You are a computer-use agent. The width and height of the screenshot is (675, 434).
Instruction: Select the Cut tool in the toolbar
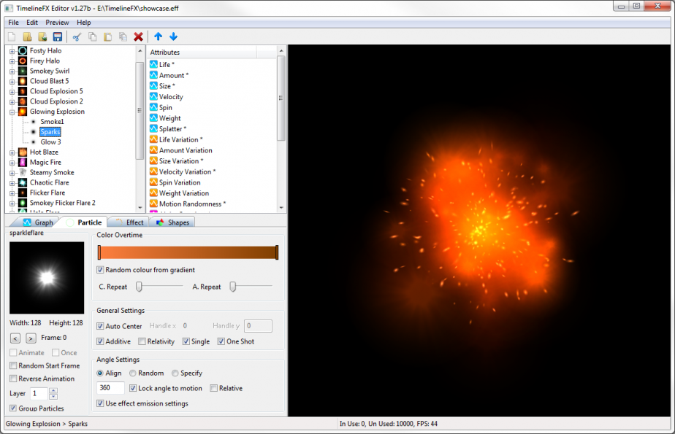tap(76, 36)
